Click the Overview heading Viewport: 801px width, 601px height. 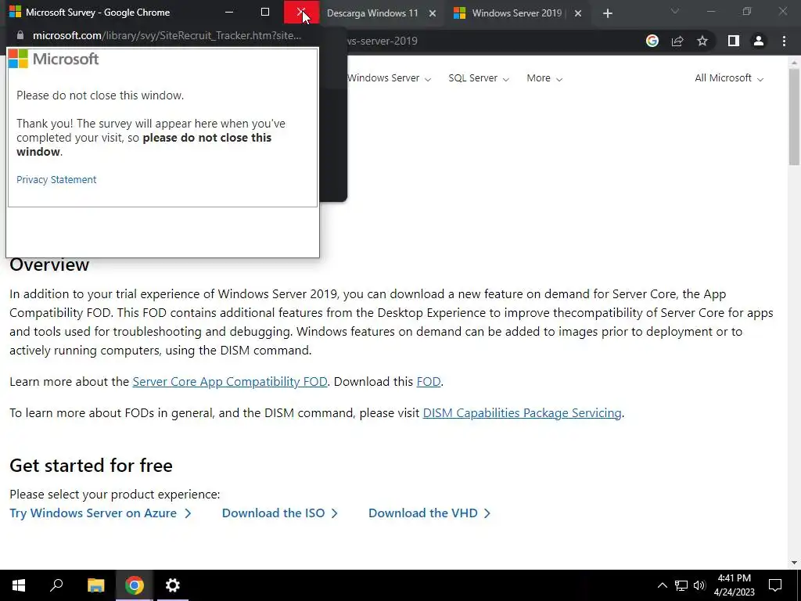[49, 265]
